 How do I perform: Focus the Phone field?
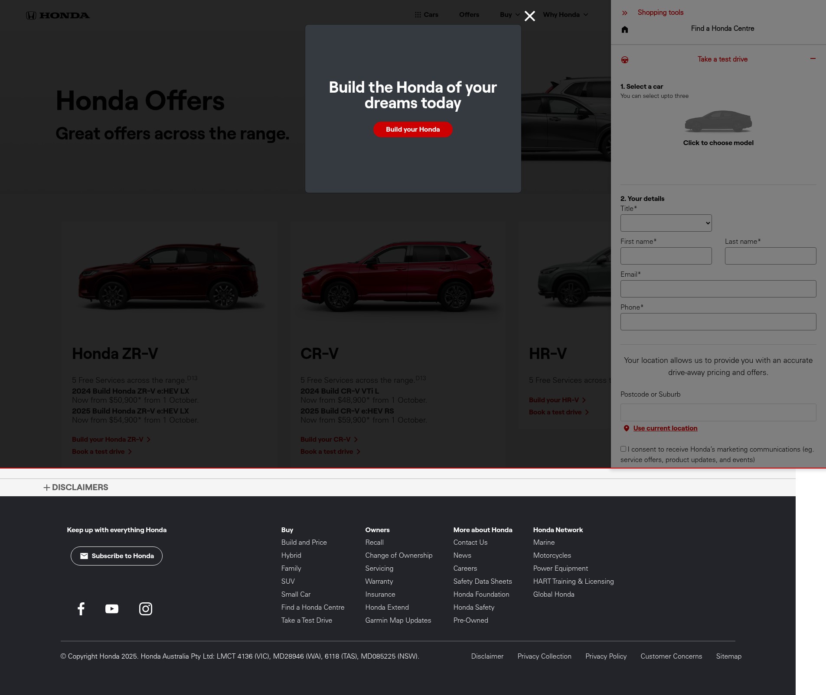(x=718, y=322)
